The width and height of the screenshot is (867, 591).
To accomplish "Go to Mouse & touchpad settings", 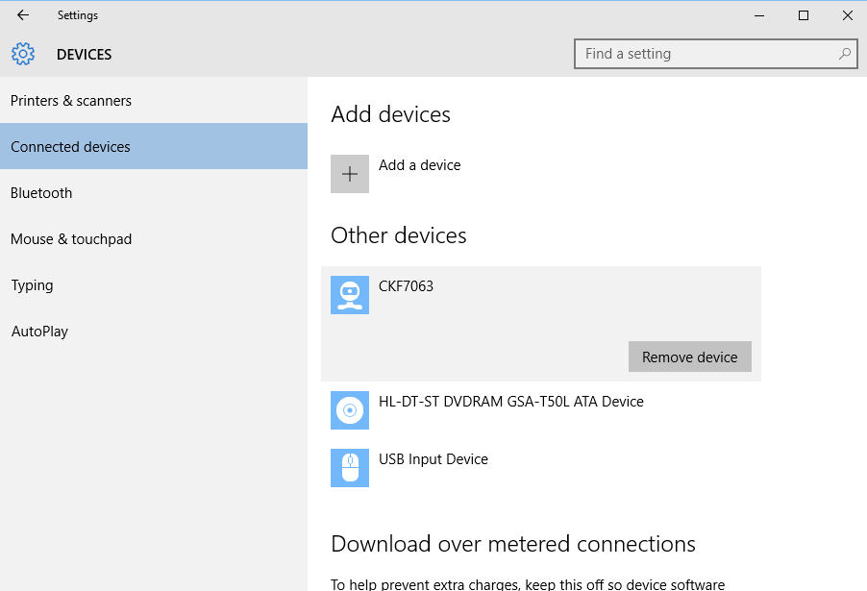I will click(x=154, y=238).
